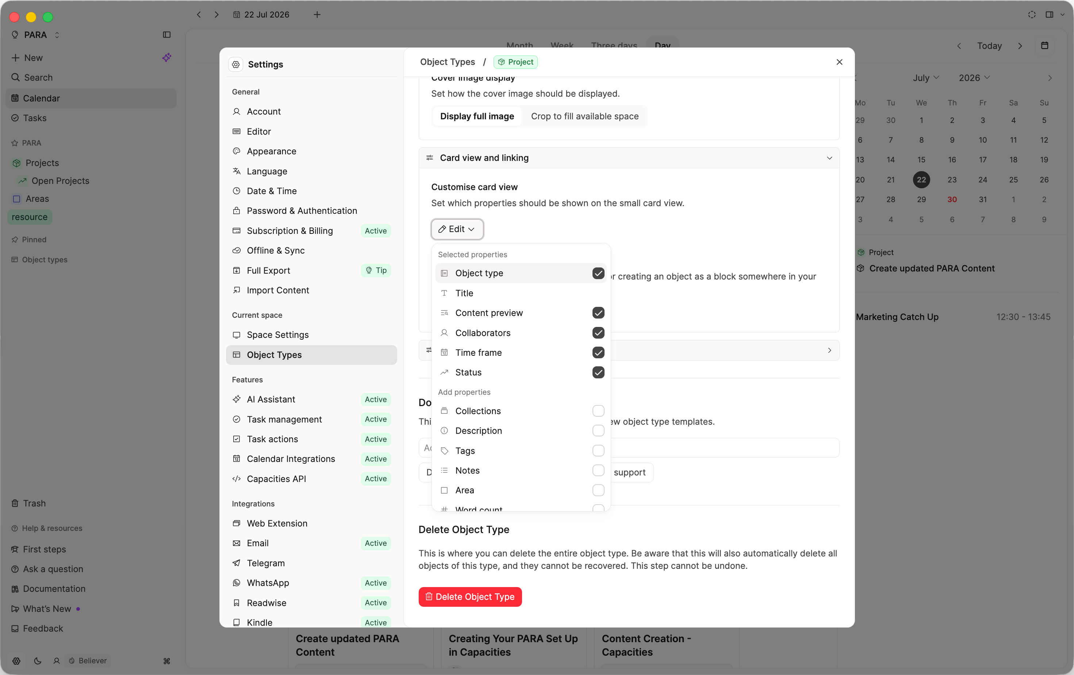Navigate back with the left arrow in the top bar
The width and height of the screenshot is (1074, 675).
coord(199,15)
